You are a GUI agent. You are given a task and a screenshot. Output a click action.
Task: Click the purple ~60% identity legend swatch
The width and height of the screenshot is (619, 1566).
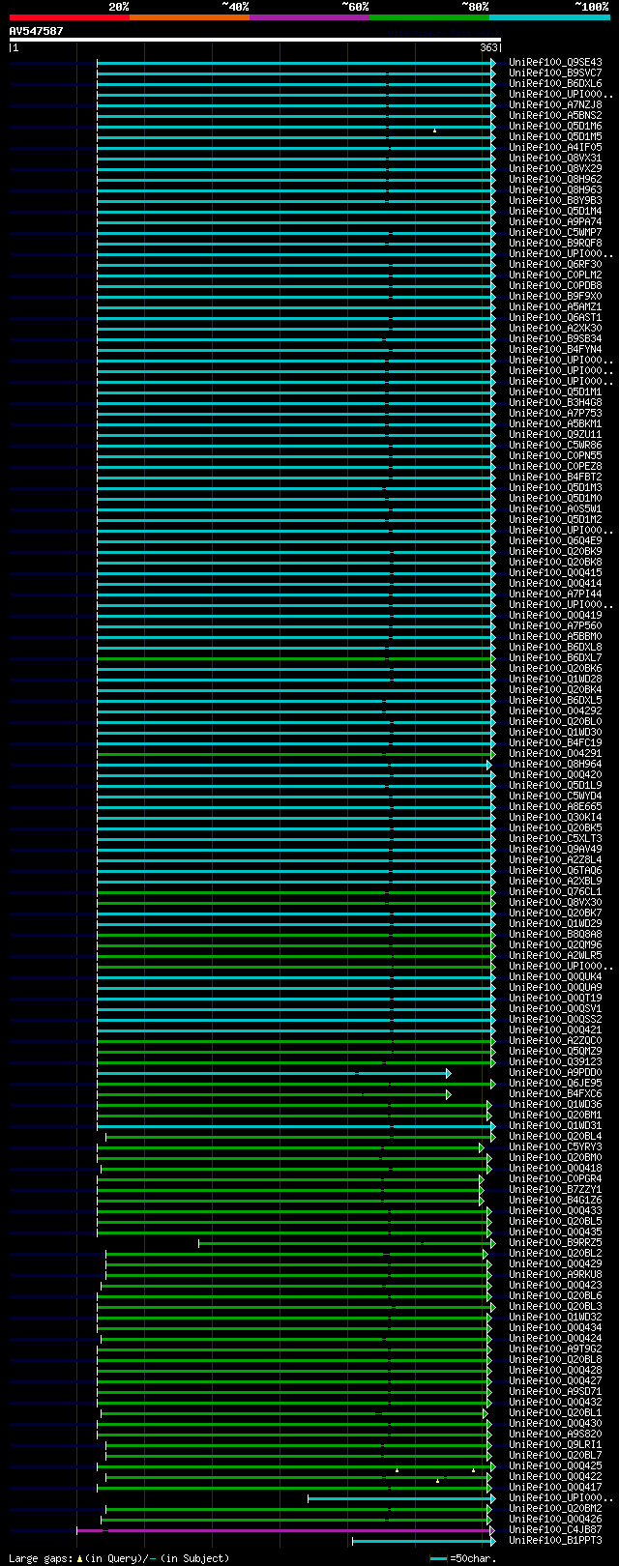(309, 17)
